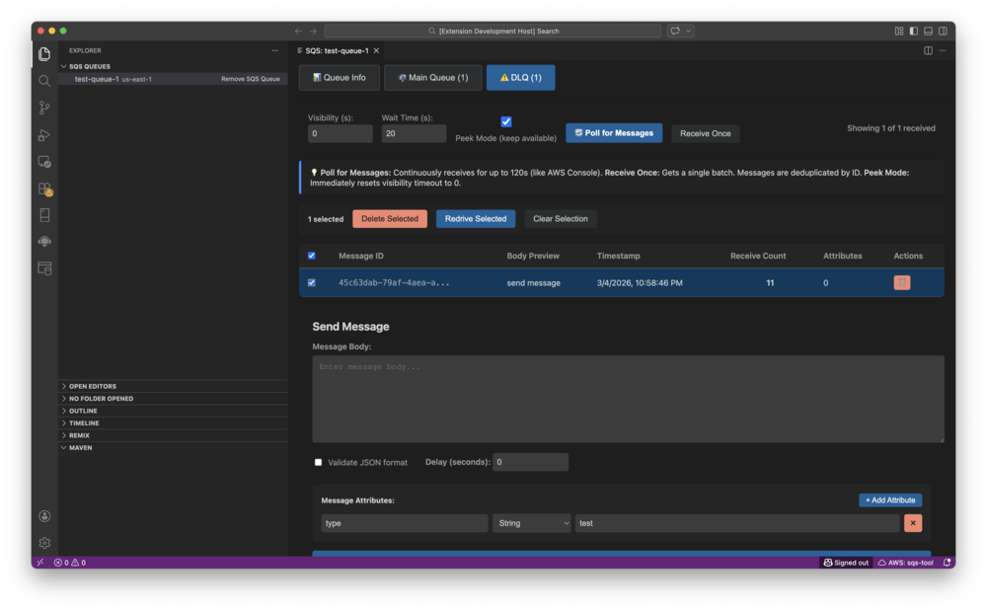Open the String attribute type dropdown

532,523
